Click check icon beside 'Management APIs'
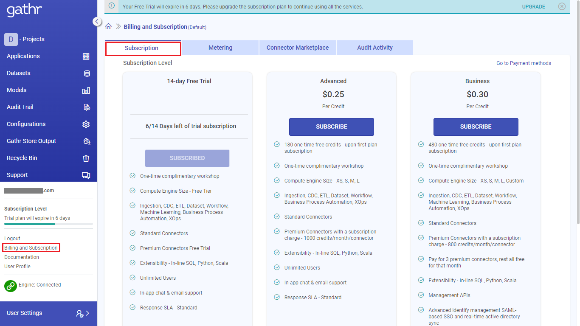Screen dimensions: 580x326 pyautogui.click(x=421, y=295)
